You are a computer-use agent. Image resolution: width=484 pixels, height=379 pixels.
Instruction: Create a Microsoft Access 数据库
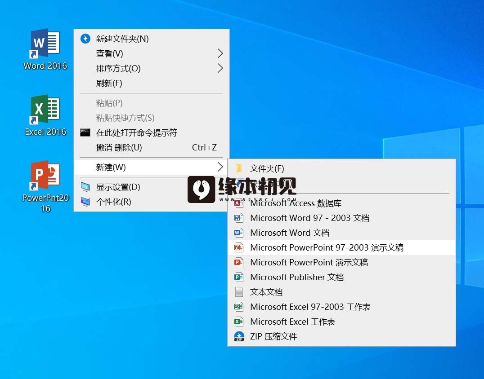point(341,203)
